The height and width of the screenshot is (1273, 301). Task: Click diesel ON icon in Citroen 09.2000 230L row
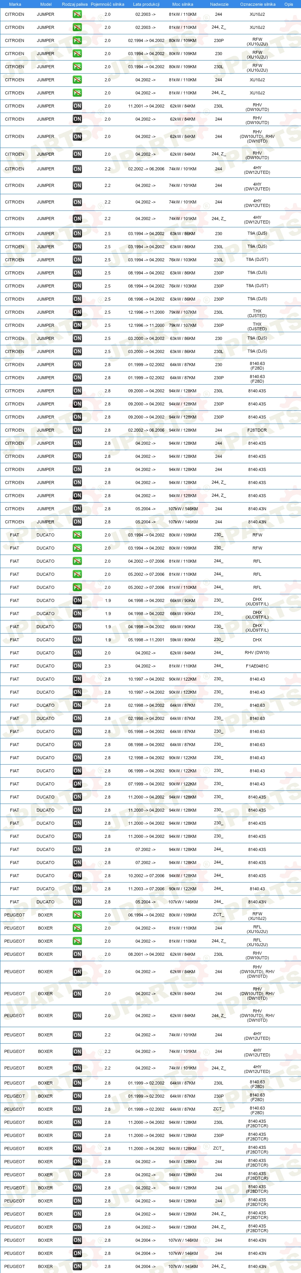click(77, 391)
